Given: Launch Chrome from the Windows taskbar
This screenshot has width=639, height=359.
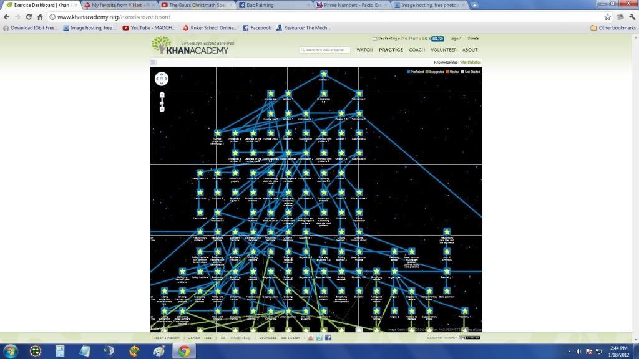Looking at the screenshot, I should point(183,351).
